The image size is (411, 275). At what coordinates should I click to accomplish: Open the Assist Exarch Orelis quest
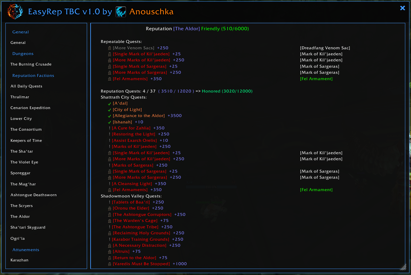[134, 141]
